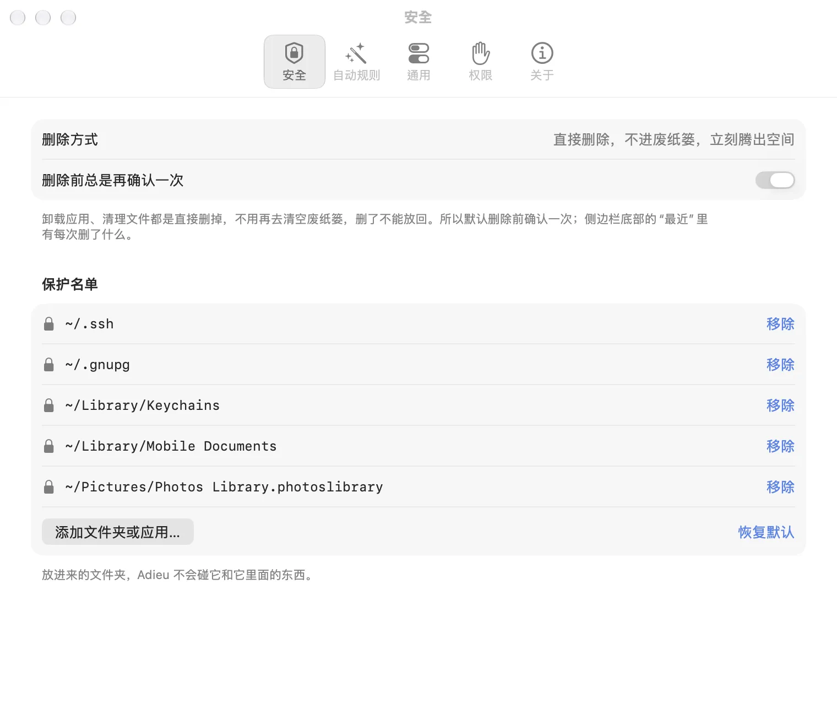Click the 删除方式 label
This screenshot has height=714, width=837.
click(70, 140)
